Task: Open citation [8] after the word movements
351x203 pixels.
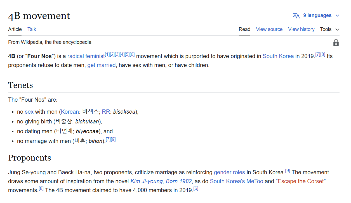Action: [x=41, y=188]
